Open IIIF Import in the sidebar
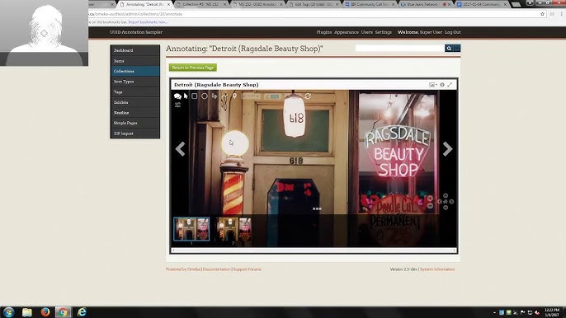The height and width of the screenshot is (318, 566). point(134,133)
